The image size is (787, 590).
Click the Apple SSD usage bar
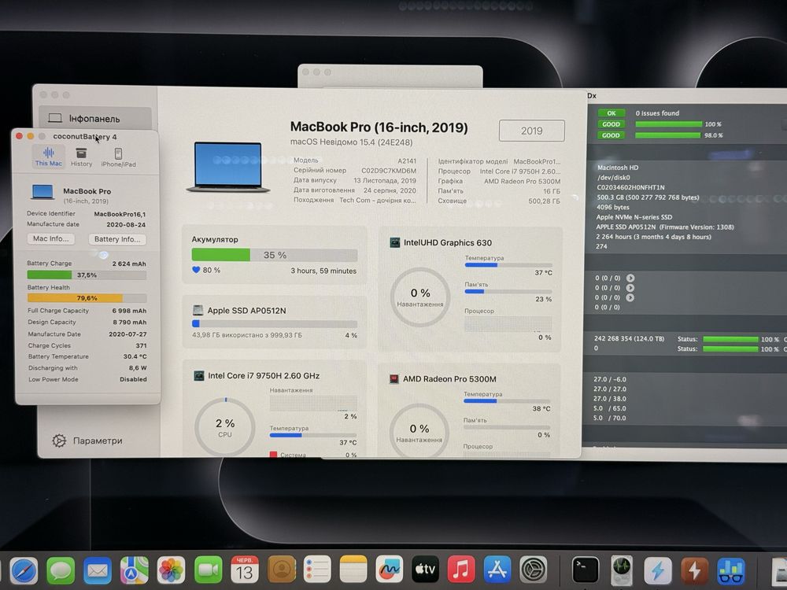pos(275,324)
